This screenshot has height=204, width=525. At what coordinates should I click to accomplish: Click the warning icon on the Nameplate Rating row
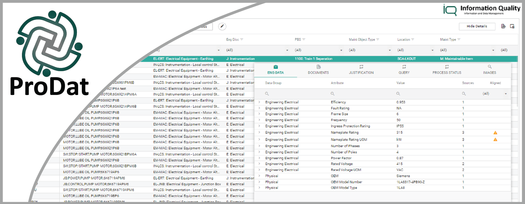click(x=495, y=133)
